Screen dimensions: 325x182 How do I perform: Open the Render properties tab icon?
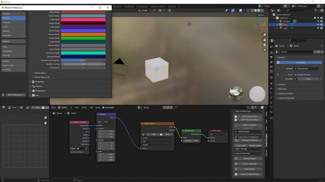click(271, 53)
